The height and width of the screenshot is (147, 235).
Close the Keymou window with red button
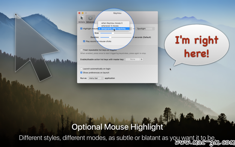(x=80, y=13)
